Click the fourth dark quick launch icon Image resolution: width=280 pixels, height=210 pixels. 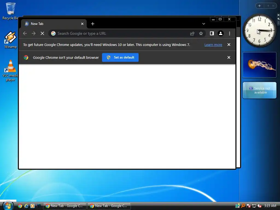click(39, 206)
